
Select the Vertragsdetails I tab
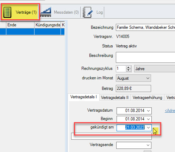point(83,97)
